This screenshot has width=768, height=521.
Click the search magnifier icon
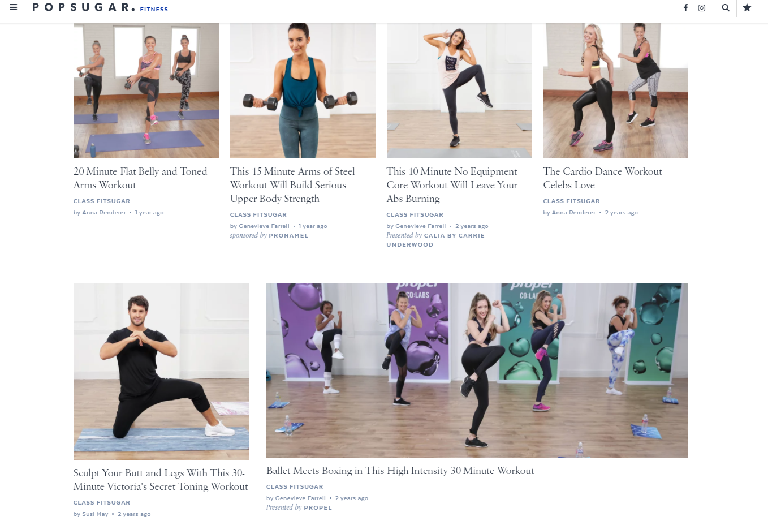[x=726, y=8]
